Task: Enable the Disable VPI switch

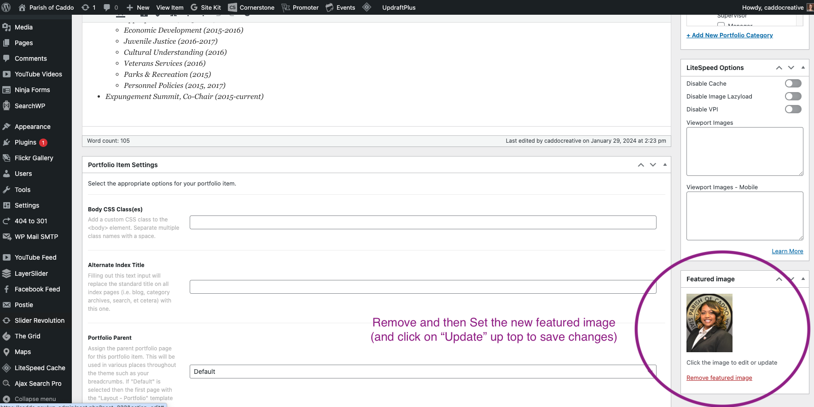Action: pyautogui.click(x=793, y=109)
